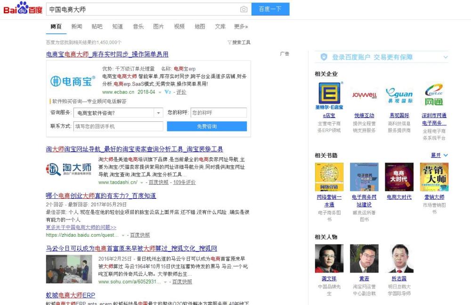Image resolution: width=471 pixels, height=305 pixels.
Task: Open 更多关于中国电商大师的问题 link
Action: (81, 227)
